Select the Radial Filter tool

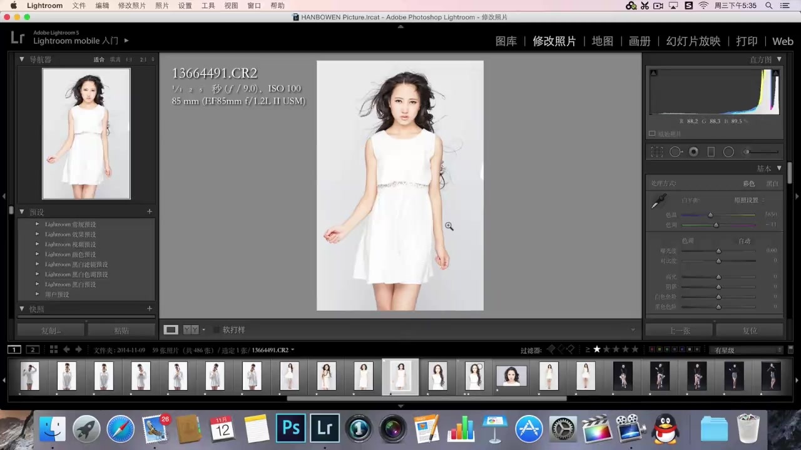coord(728,152)
